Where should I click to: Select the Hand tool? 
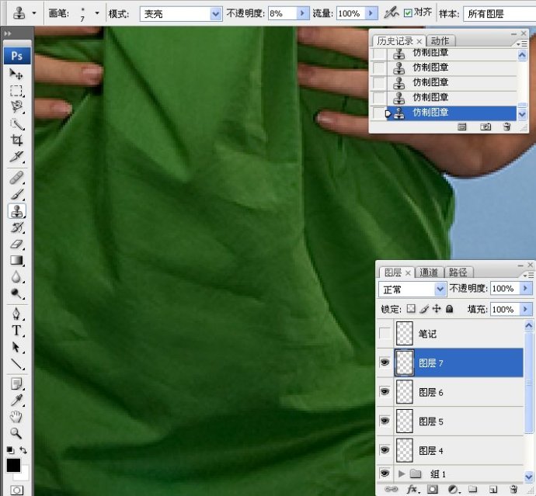(16, 417)
